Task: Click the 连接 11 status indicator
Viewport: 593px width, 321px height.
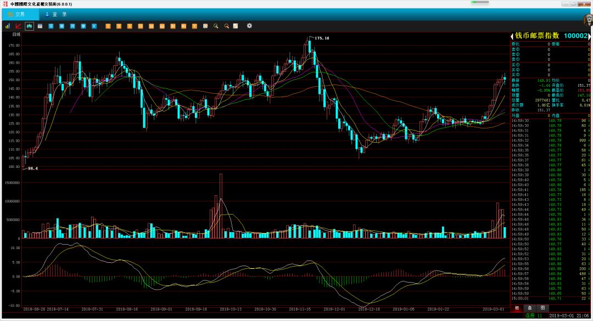Action: [x=533, y=316]
